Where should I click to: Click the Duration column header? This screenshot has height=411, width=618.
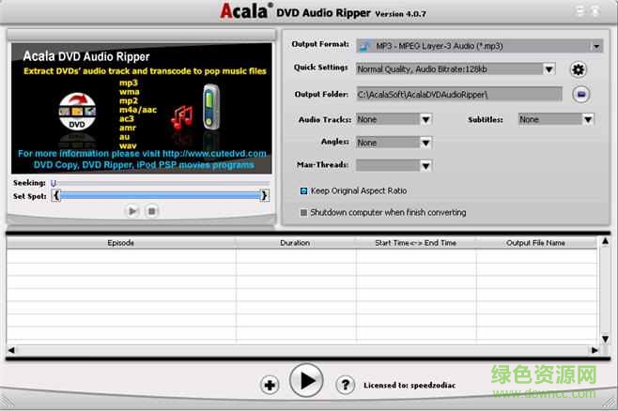coord(295,243)
